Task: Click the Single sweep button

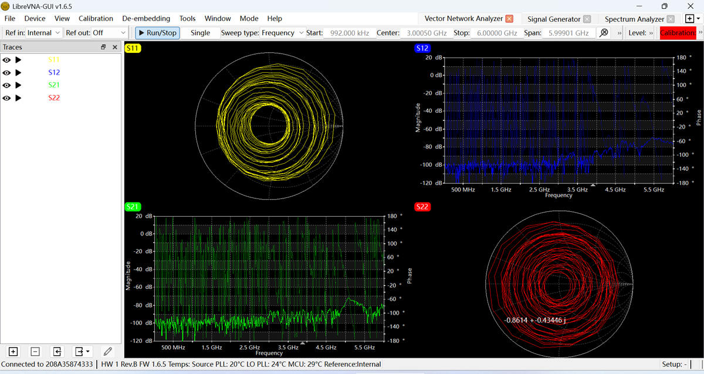Action: pyautogui.click(x=200, y=33)
